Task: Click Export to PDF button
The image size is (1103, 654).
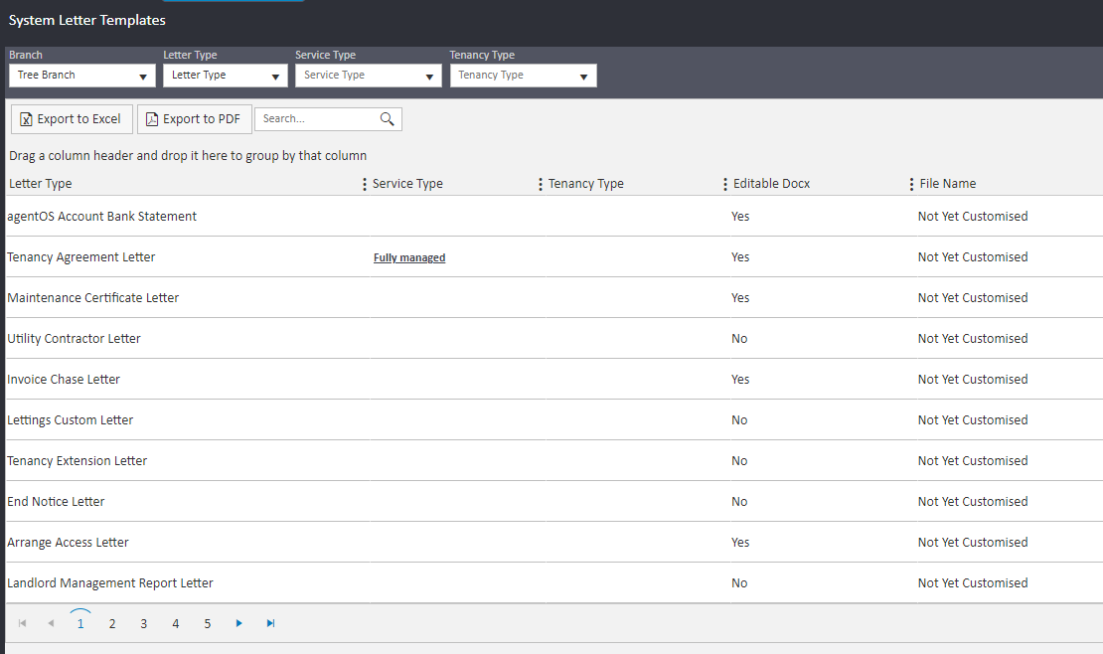Action: coord(194,119)
